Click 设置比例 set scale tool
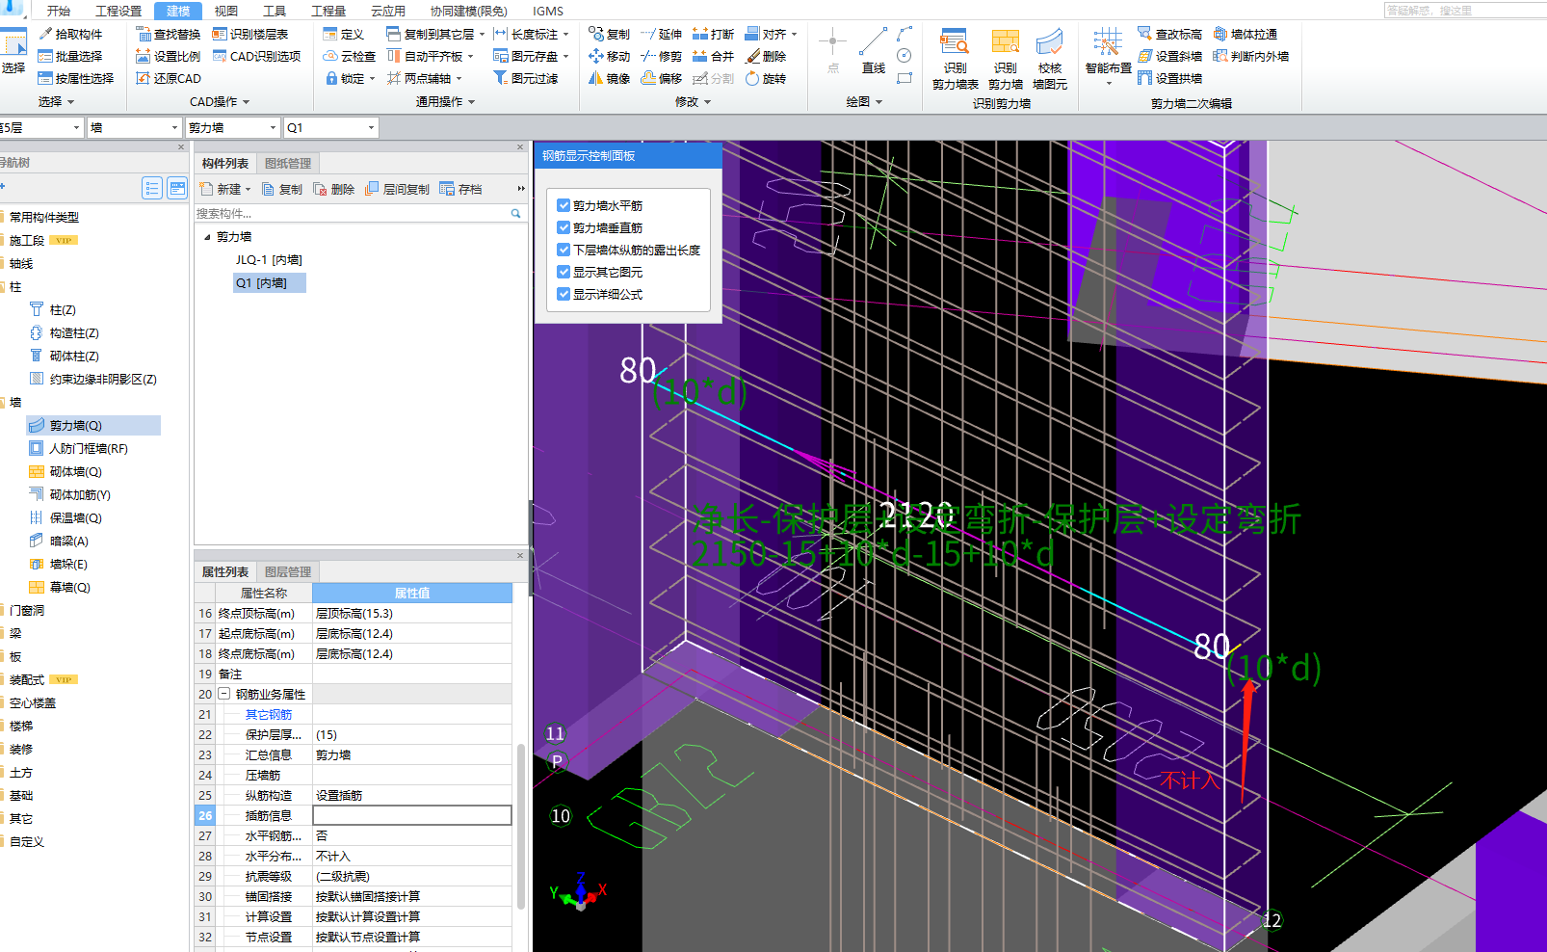 coord(169,56)
